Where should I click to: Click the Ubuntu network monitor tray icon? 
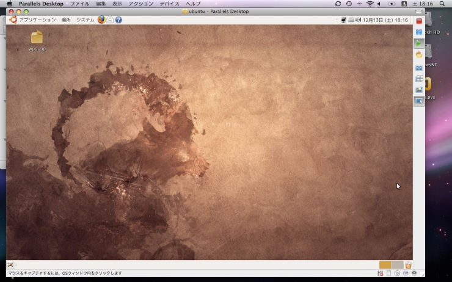(x=344, y=20)
